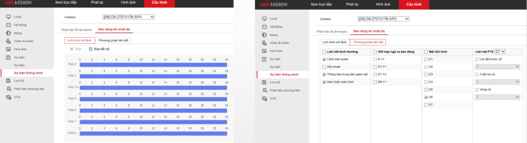Open Mạng globe icon in schedule window sidebar
This screenshot has height=143, width=527.
pyautogui.click(x=8, y=33)
